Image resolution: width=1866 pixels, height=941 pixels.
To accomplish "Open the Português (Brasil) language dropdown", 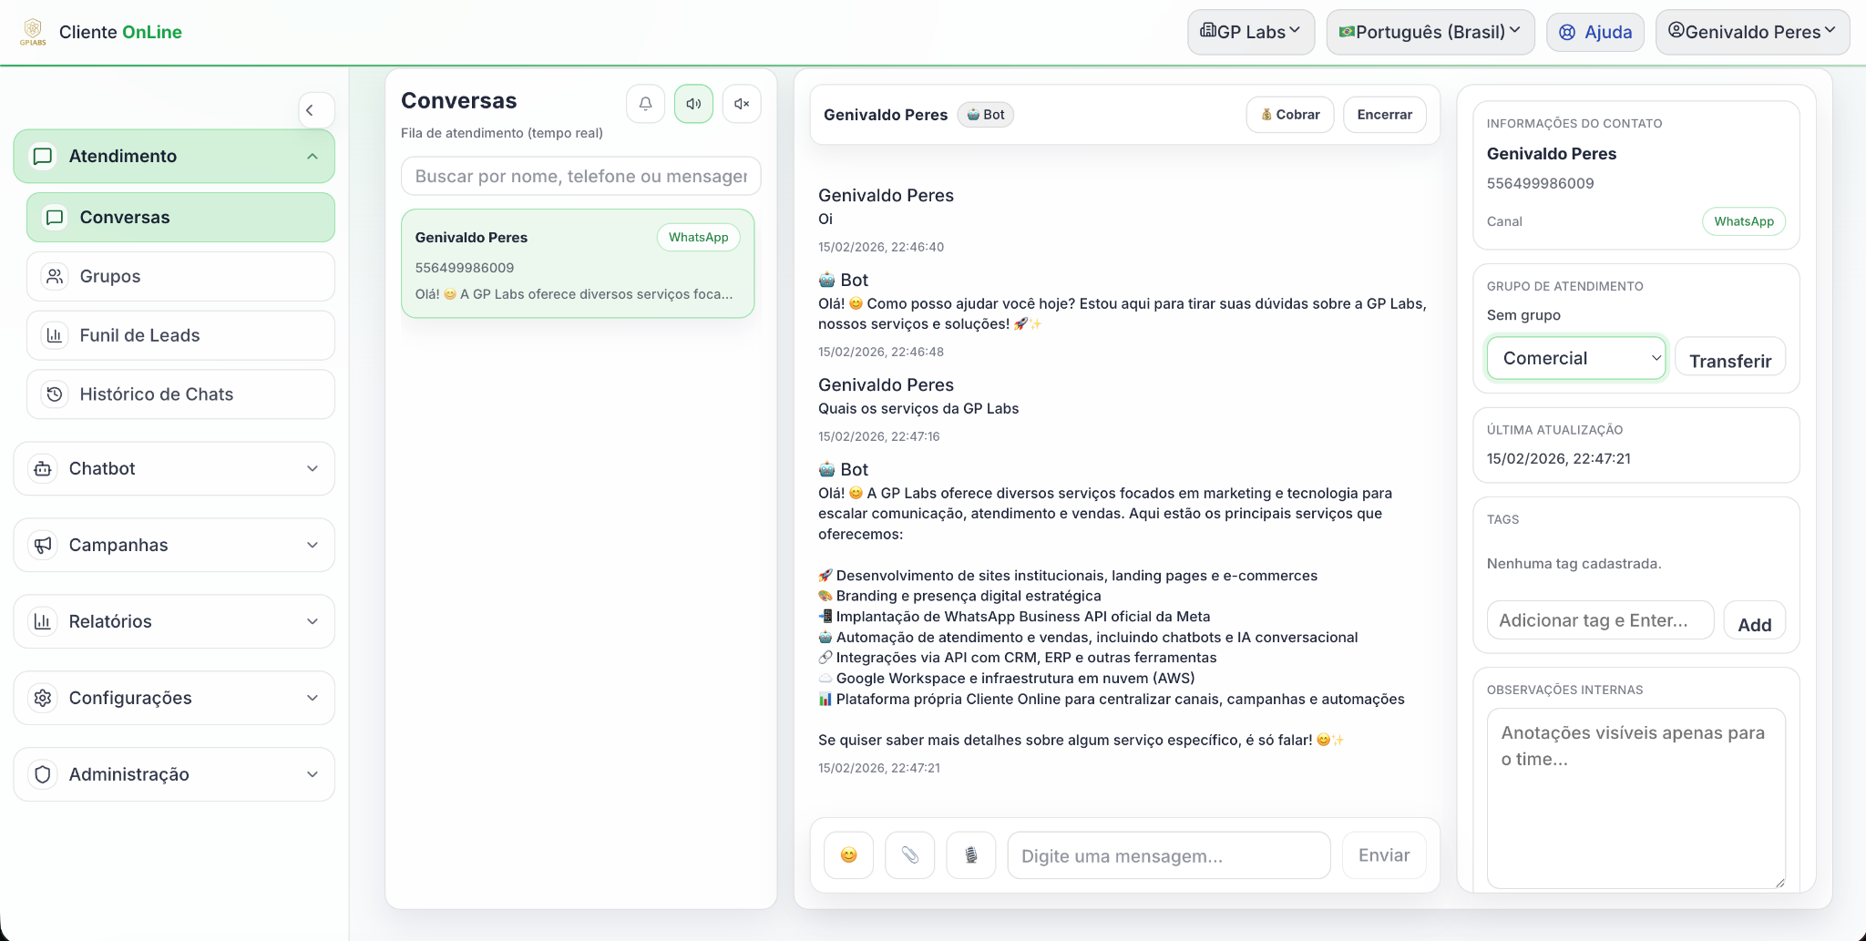I will pyautogui.click(x=1429, y=31).
